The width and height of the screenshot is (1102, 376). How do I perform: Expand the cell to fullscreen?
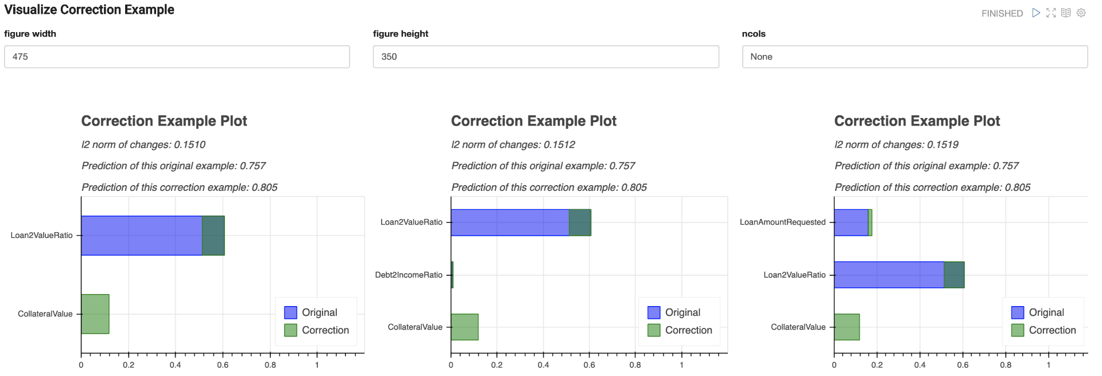click(x=1051, y=13)
